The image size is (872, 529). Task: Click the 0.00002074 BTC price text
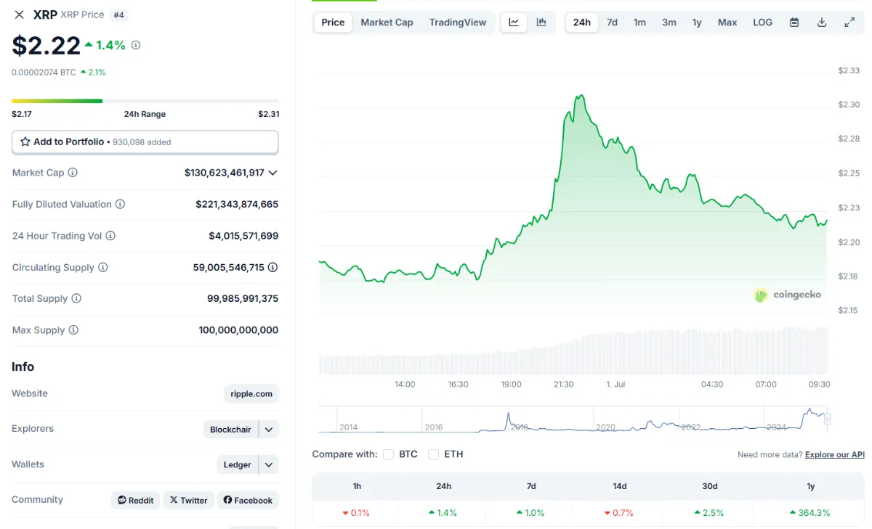coord(44,73)
